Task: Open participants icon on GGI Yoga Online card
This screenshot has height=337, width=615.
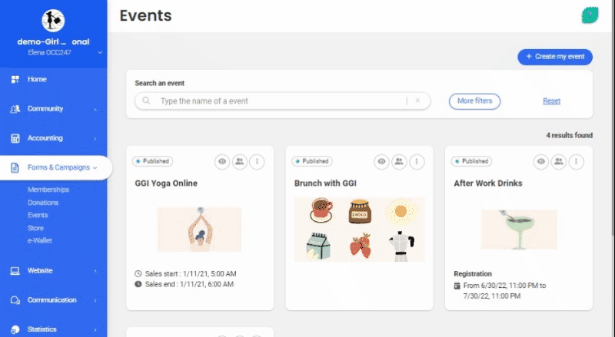Action: tap(240, 161)
